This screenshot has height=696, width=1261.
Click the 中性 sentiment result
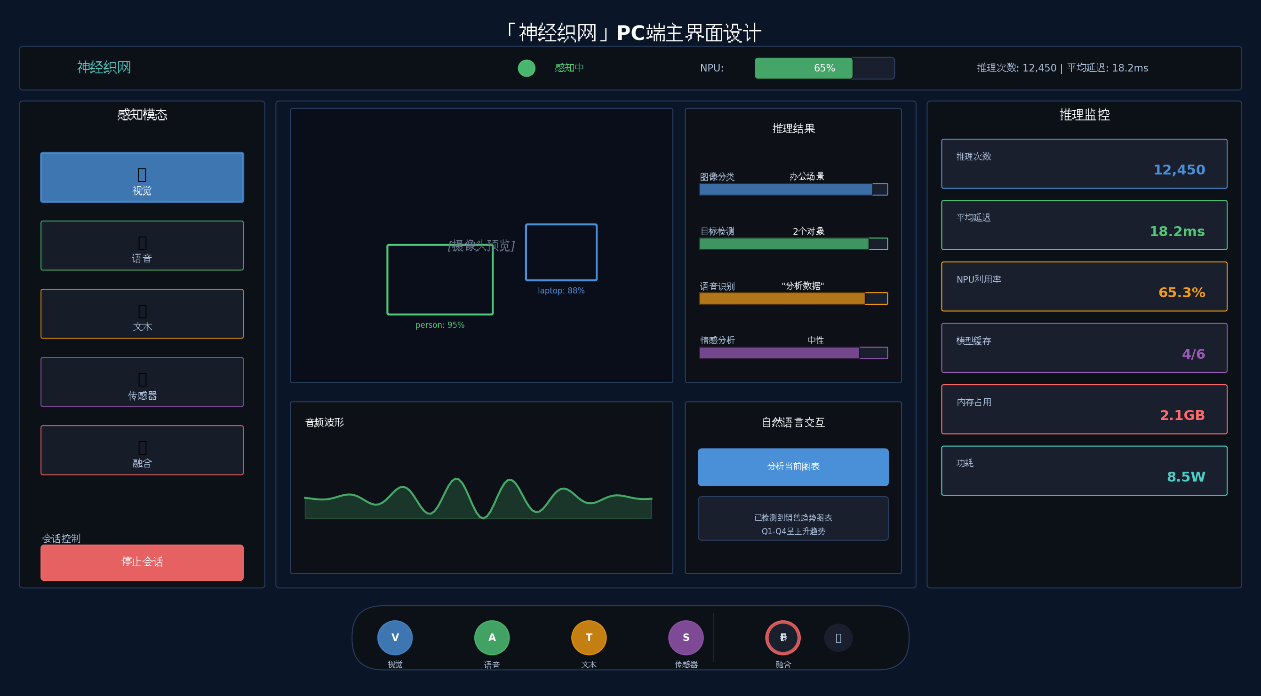(x=815, y=340)
